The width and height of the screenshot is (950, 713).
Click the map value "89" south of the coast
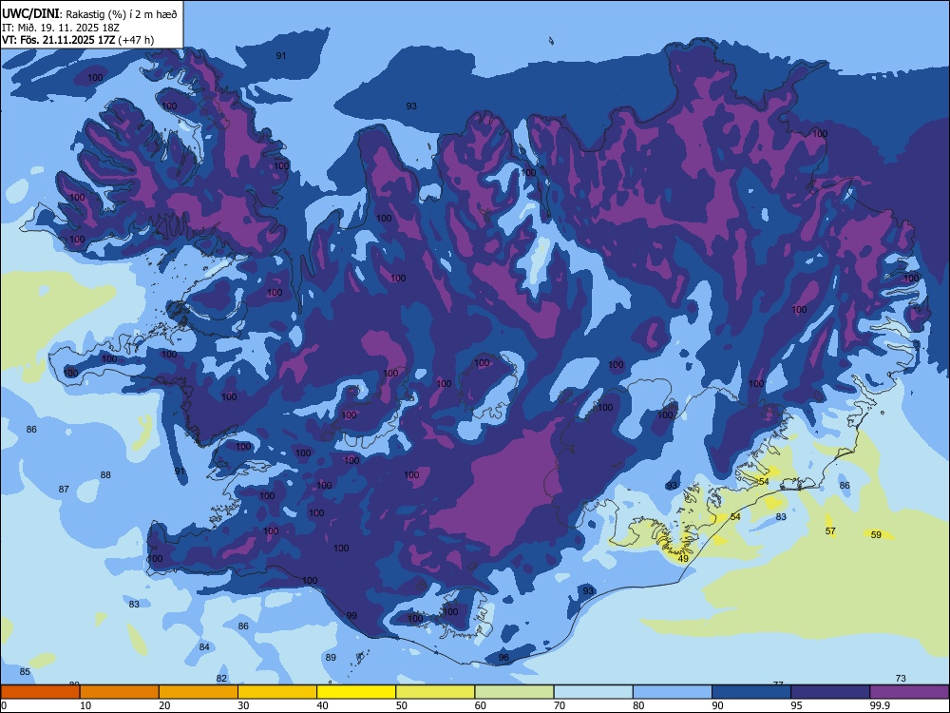click(331, 657)
